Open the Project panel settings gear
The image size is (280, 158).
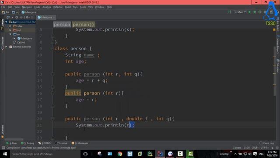pyautogui.click(x=27, y=18)
